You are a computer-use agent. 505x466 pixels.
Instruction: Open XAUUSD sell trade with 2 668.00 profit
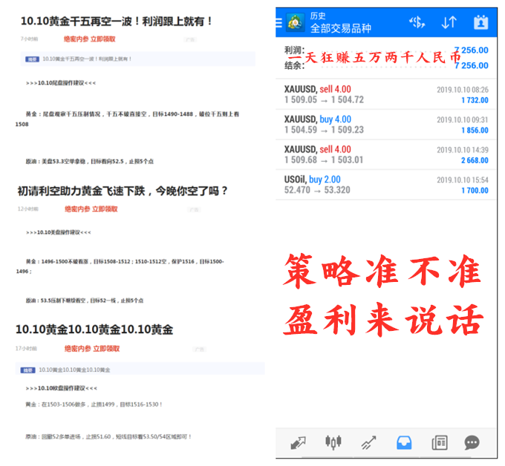[x=385, y=154]
